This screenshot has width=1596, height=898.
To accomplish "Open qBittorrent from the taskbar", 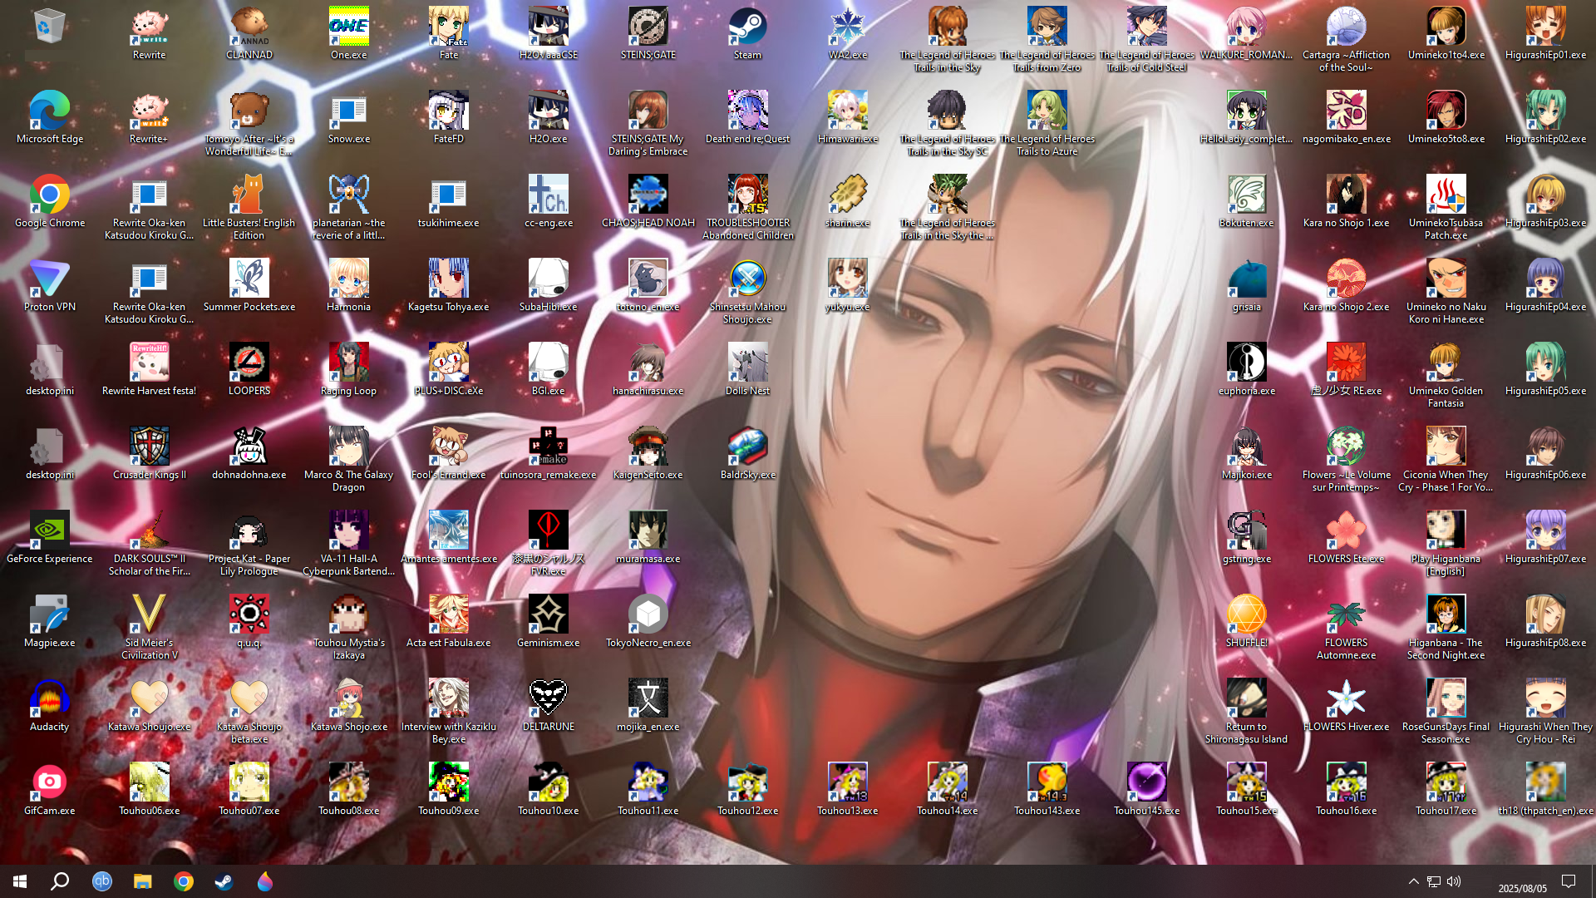I will (x=101, y=881).
